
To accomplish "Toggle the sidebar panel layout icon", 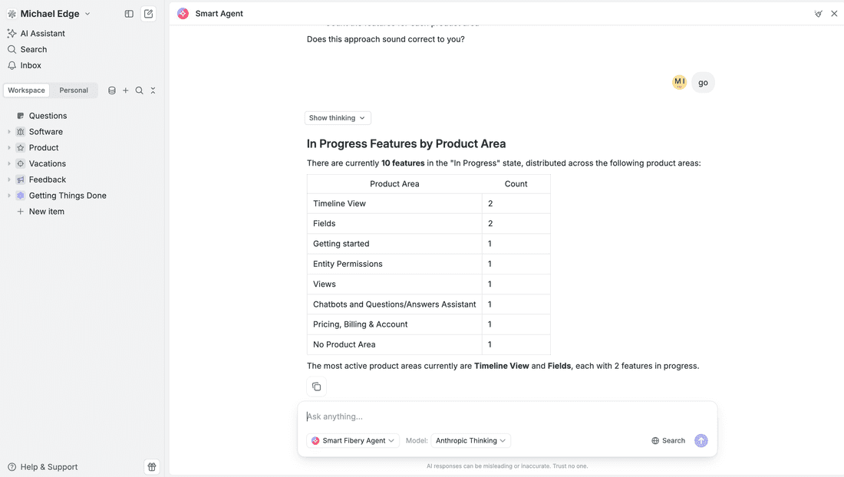I will [x=129, y=14].
